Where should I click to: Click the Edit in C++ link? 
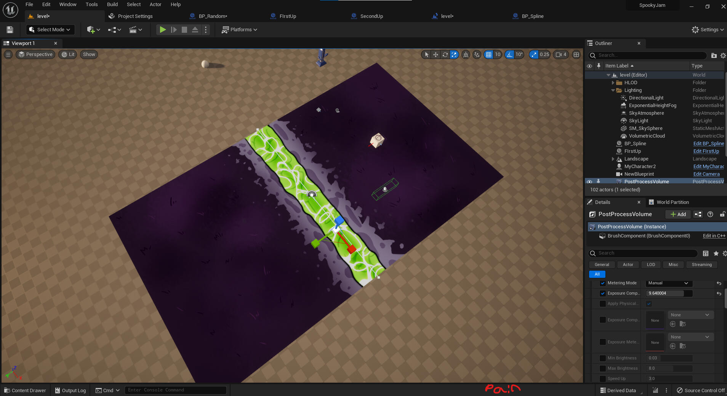(714, 236)
